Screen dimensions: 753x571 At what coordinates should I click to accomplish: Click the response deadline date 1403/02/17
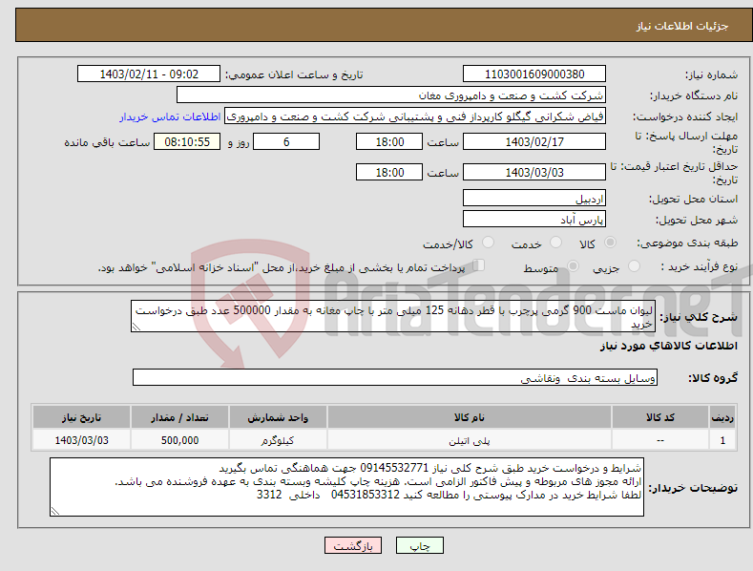point(534,141)
